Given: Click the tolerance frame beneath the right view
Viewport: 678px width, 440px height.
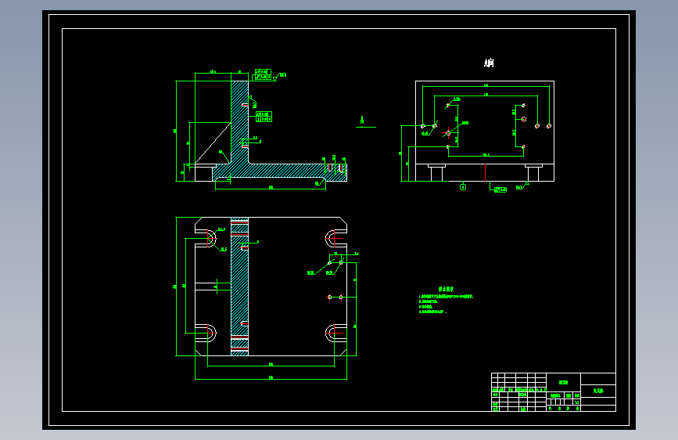Looking at the screenshot, I should [500, 189].
